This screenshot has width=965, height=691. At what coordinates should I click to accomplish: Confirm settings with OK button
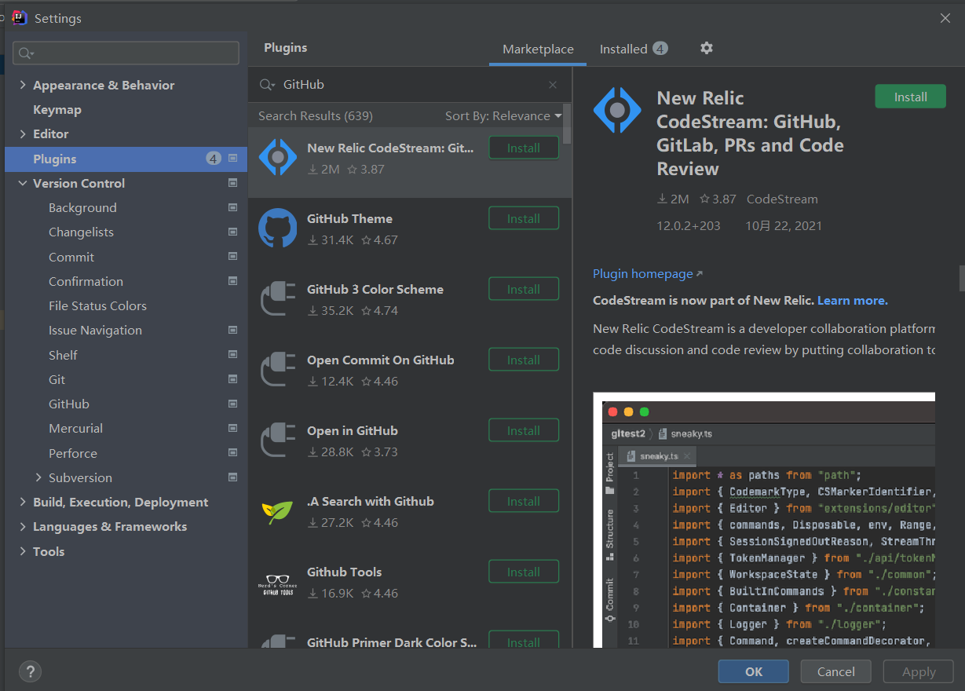pyautogui.click(x=754, y=671)
